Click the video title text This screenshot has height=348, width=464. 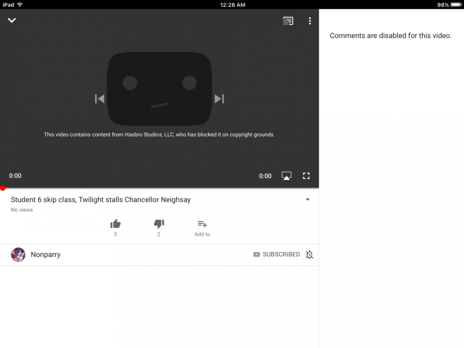click(x=101, y=200)
